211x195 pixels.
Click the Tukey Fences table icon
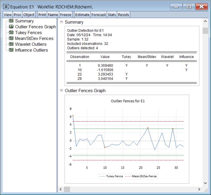11,33
